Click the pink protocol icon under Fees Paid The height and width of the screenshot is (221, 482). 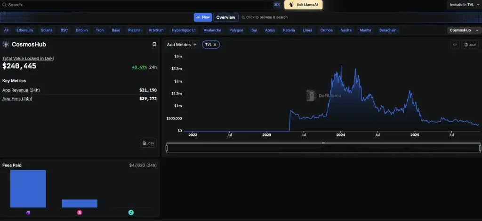click(x=80, y=213)
